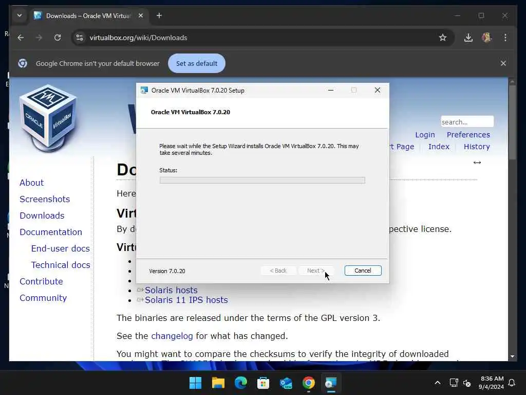Open Documentation in the sidebar

tap(51, 232)
